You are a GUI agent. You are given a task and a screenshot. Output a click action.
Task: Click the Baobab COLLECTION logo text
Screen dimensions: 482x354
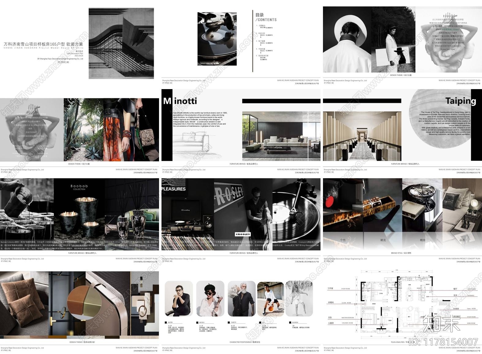tap(79, 187)
